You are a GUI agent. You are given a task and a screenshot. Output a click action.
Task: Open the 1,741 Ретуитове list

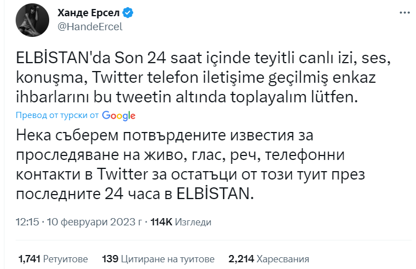click(53, 259)
